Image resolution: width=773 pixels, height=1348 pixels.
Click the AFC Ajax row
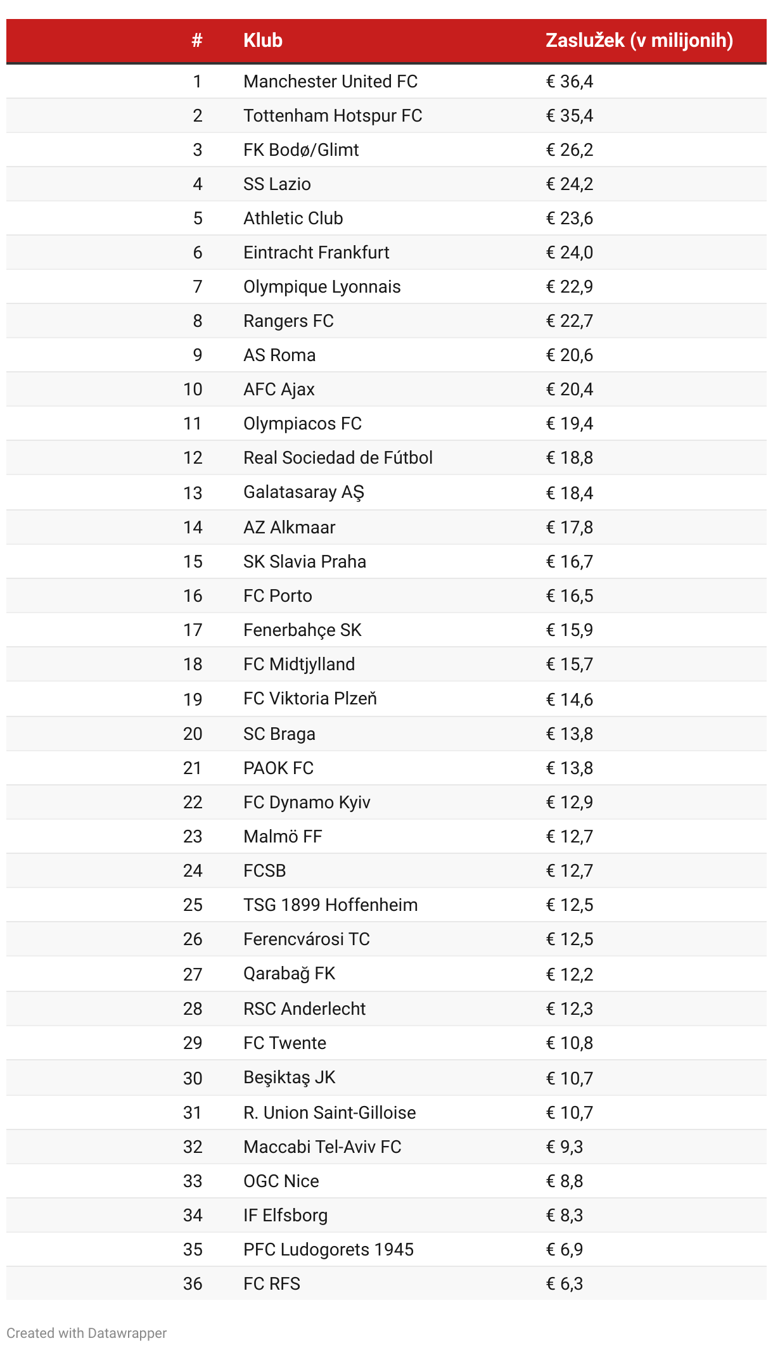(386, 389)
